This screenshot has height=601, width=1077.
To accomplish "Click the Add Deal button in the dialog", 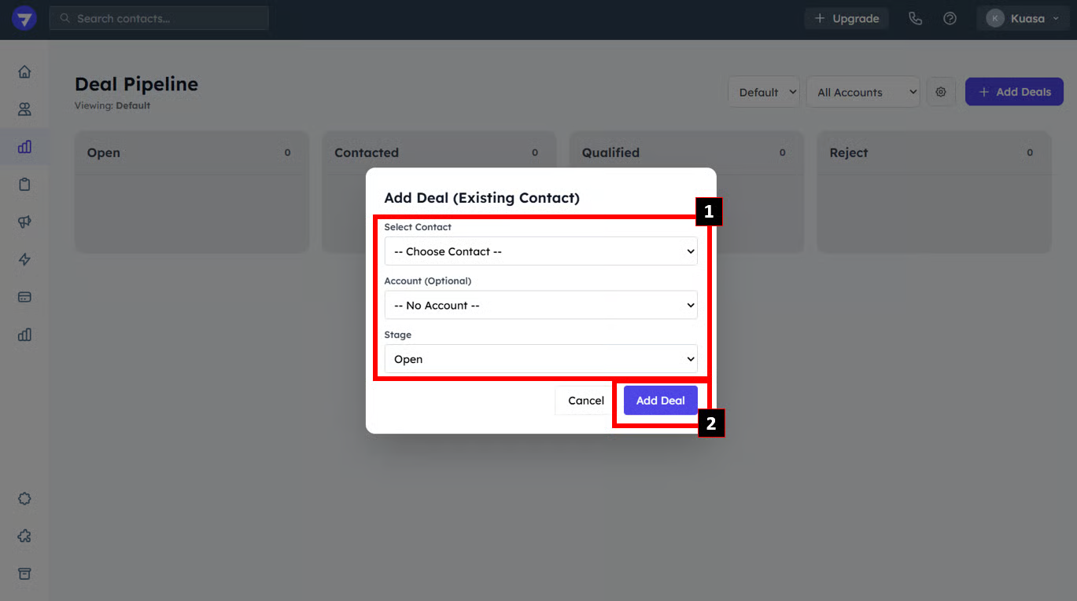I will click(660, 401).
